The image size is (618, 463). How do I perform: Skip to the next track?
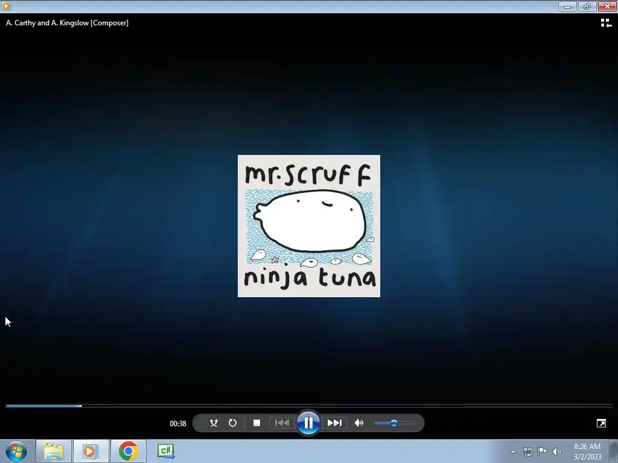pos(334,423)
